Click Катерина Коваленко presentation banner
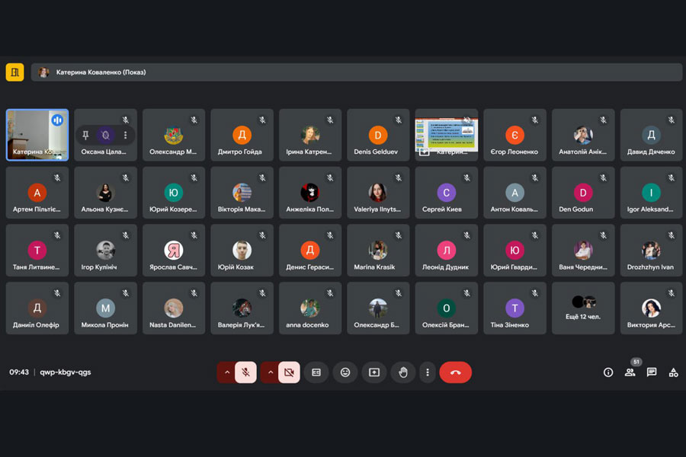 357,72
